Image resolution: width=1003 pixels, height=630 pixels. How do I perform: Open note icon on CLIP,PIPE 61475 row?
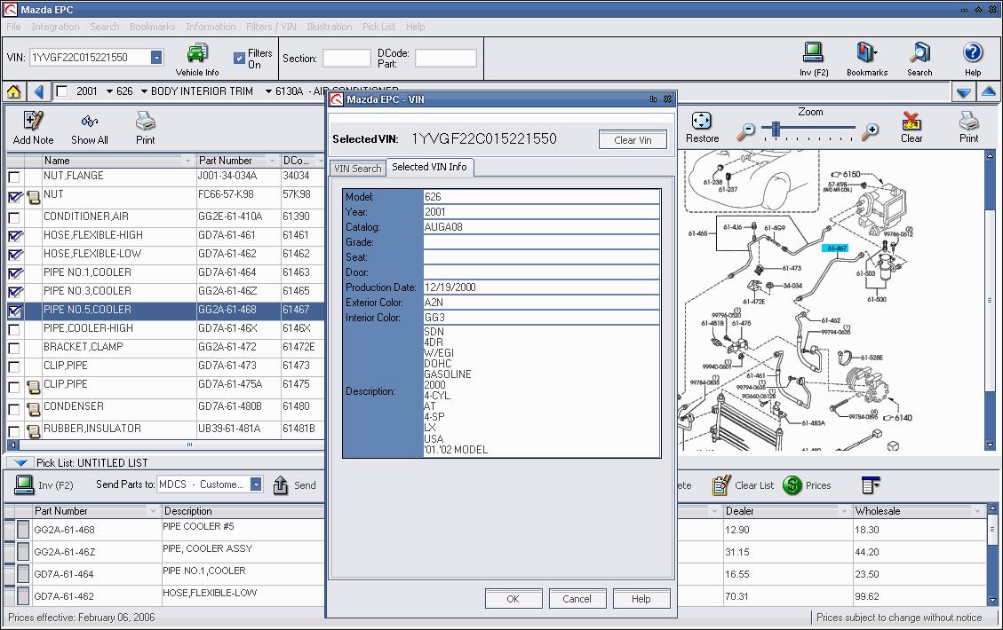(33, 387)
